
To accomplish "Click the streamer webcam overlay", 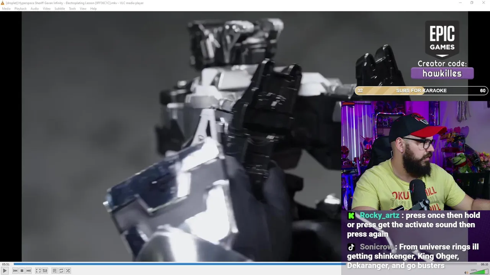I will [x=415, y=156].
